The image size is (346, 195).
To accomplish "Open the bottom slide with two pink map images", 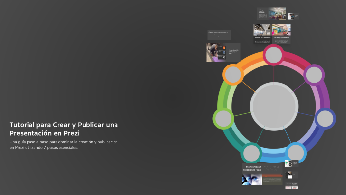I will (x=291, y=186).
